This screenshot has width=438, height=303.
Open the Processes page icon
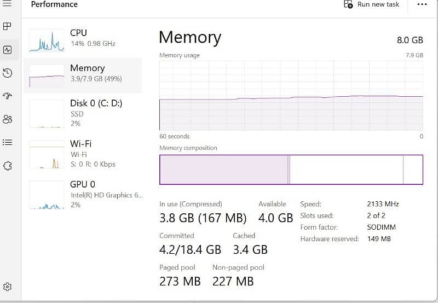[7, 26]
